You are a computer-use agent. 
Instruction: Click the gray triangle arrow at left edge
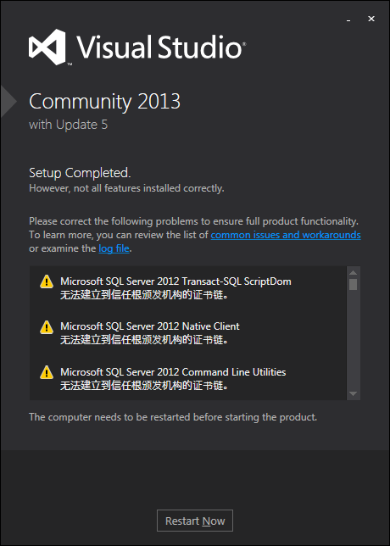tap(8, 102)
